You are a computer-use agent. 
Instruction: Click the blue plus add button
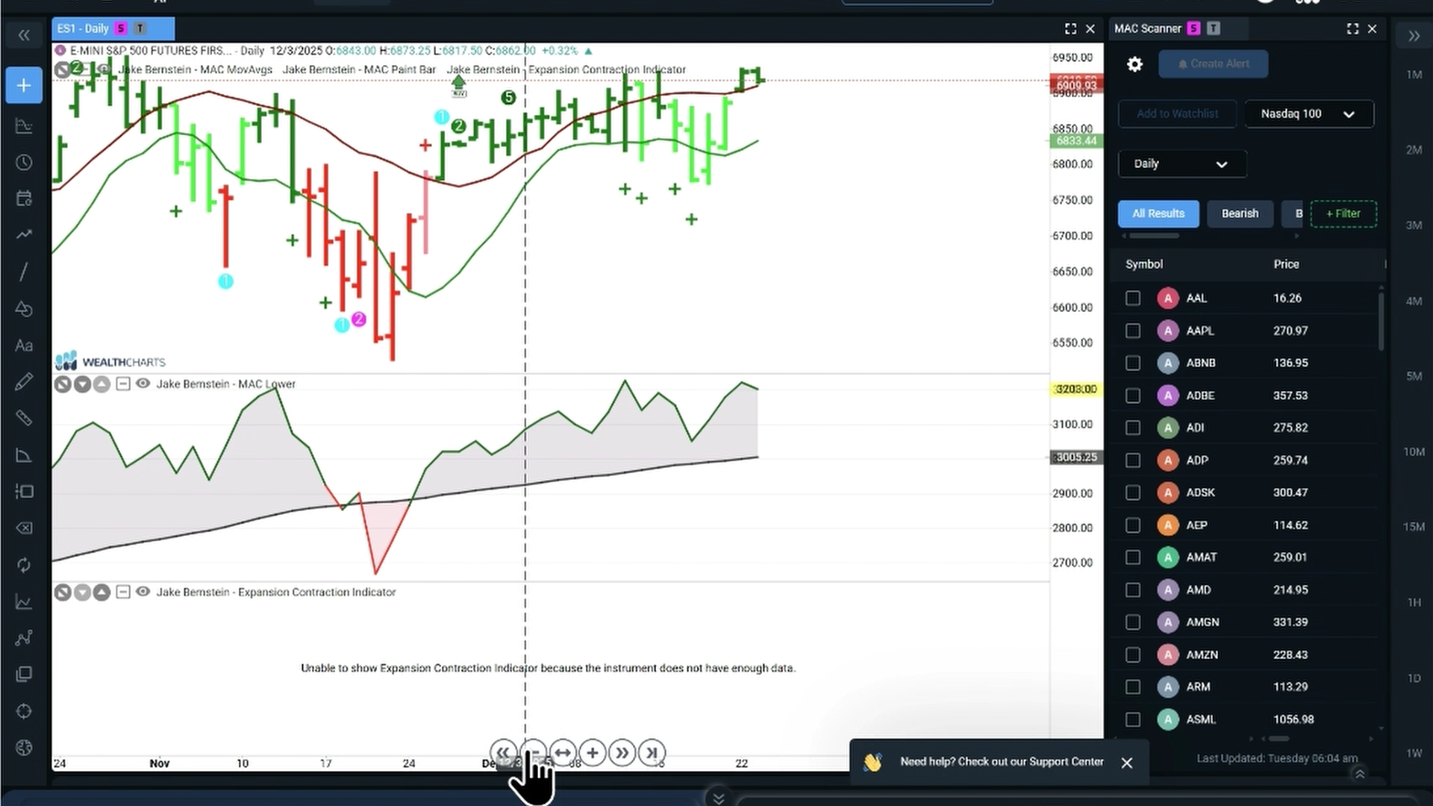[x=24, y=85]
